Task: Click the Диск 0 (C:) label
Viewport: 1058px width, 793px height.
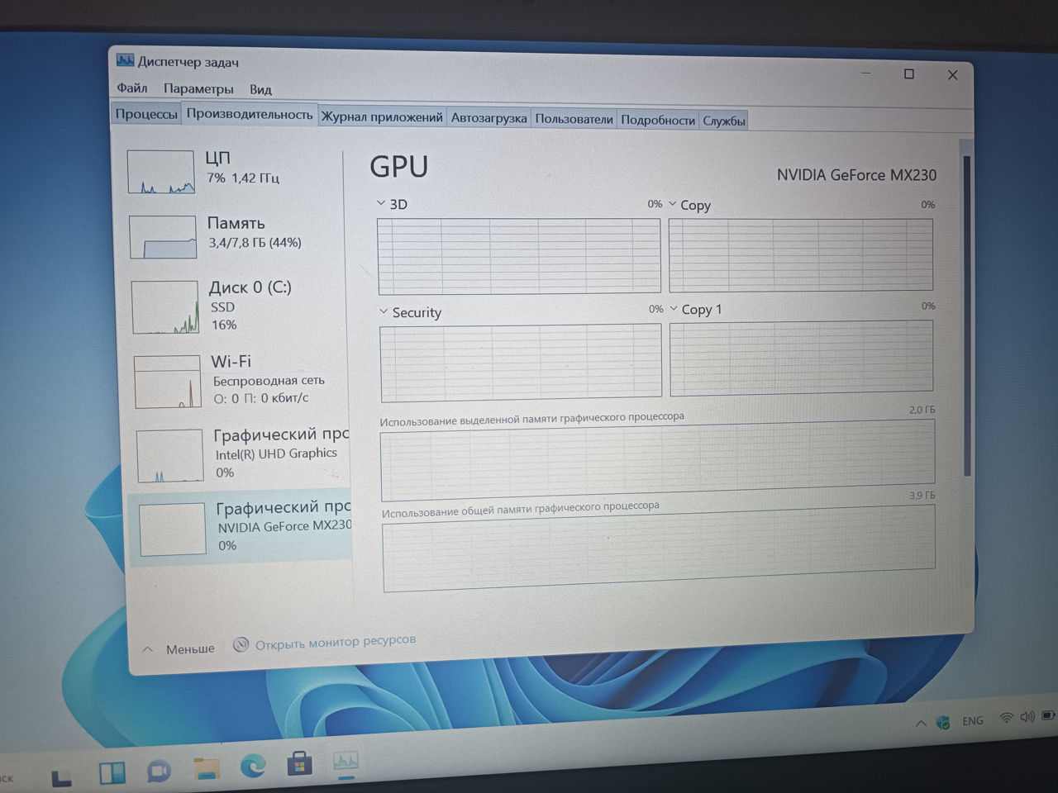Action: click(250, 287)
